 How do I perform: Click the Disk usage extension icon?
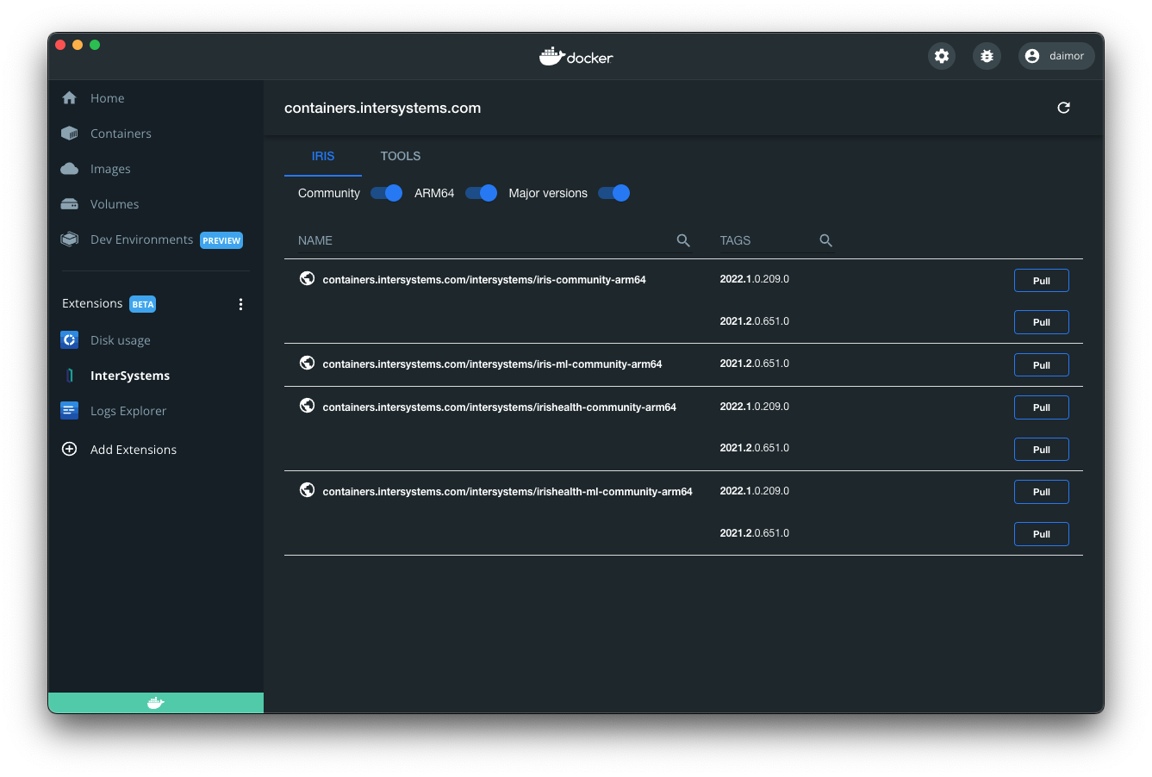[70, 340]
